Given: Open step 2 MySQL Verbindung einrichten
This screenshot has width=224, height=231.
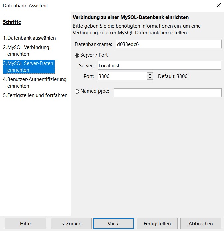Looking at the screenshot, I should pyautogui.click(x=28, y=50).
